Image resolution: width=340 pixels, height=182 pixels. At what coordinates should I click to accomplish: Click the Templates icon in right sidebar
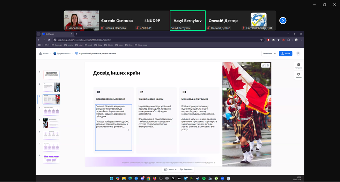(x=298, y=65)
